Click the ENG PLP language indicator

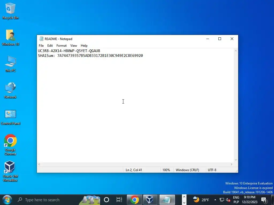tap(236, 200)
